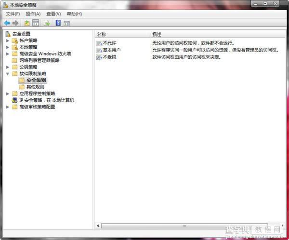Click the 网络列表管理器策略 folder icon

point(14,60)
